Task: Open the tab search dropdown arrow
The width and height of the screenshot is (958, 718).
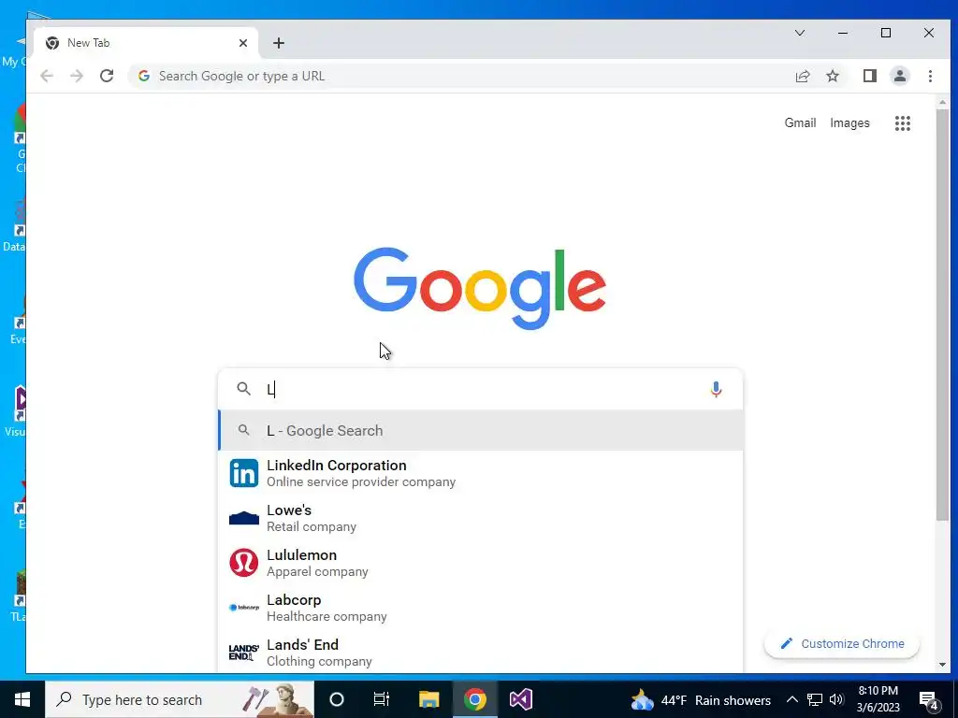Action: tap(800, 33)
